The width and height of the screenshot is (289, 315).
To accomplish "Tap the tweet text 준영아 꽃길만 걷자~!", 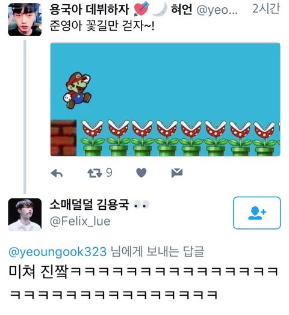I will coord(102,26).
